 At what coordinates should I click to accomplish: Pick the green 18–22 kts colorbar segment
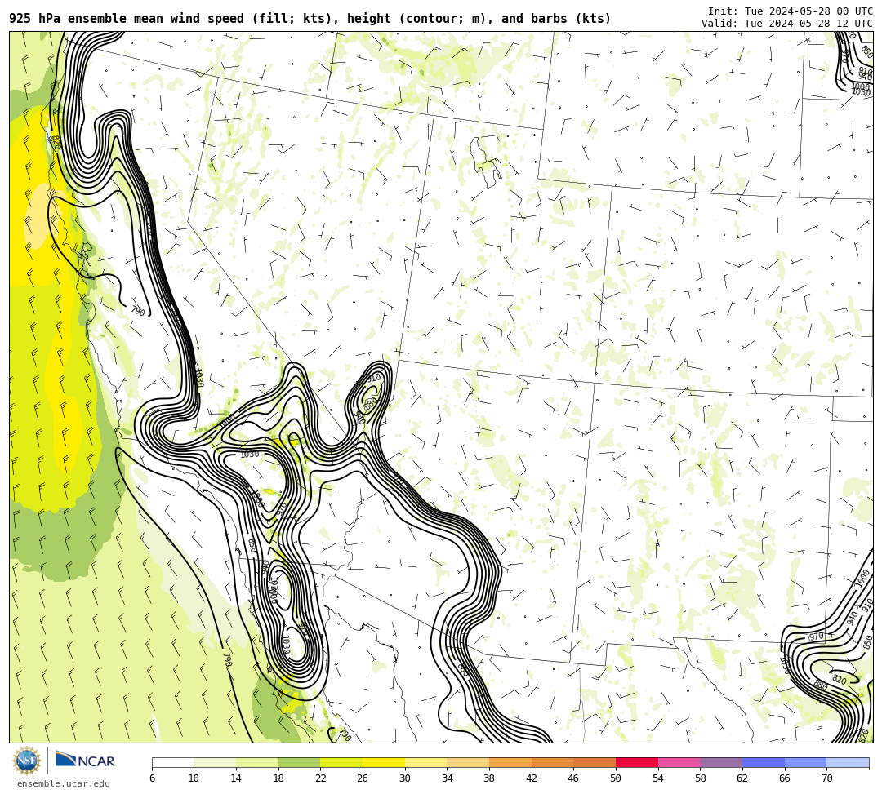pos(299,762)
